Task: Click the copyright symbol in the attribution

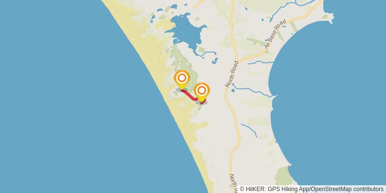Action: (x=242, y=189)
